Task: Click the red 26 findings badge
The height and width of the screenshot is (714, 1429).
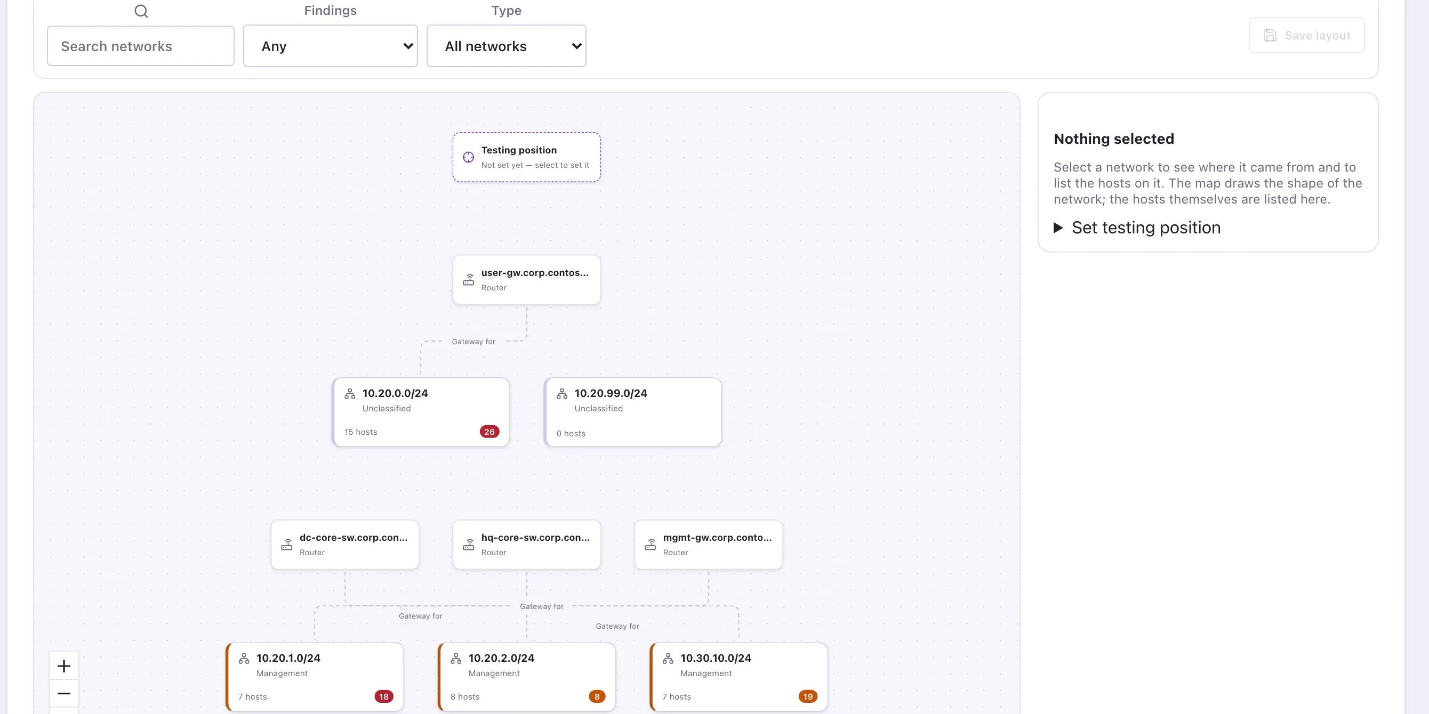Action: [489, 432]
